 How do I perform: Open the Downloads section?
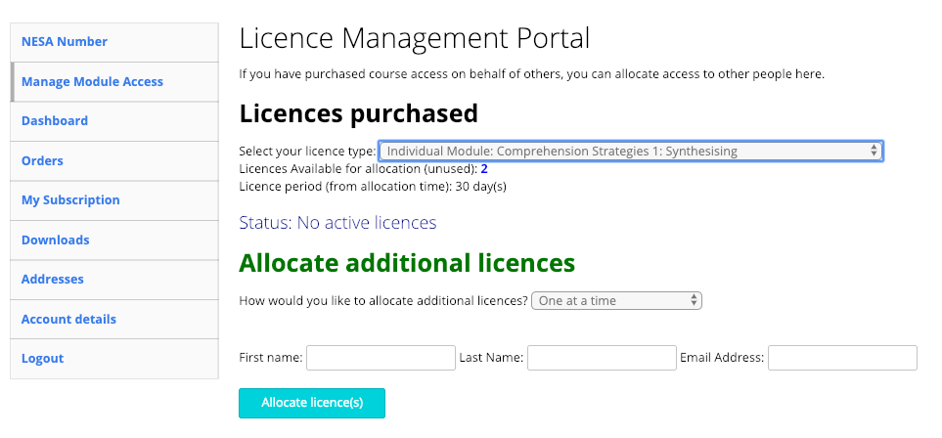[55, 241]
